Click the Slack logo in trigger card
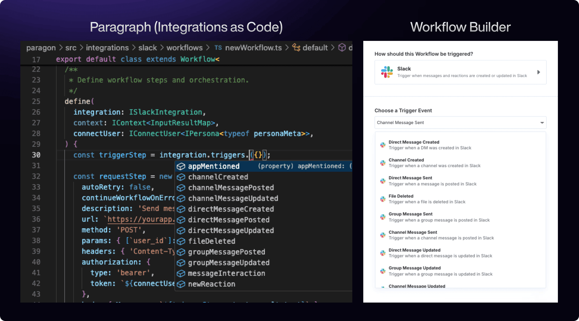 click(x=387, y=72)
